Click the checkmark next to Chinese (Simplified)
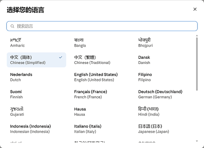Viewport: 204px width, 148px height. point(61,57)
